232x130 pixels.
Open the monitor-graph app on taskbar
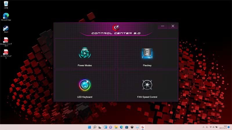(137, 127)
